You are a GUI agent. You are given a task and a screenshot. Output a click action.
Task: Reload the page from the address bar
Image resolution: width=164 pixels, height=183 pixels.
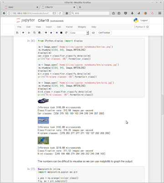60,13
